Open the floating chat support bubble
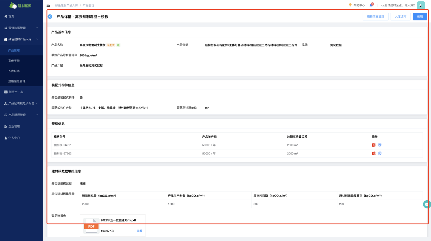Viewport: 431px width, 241px height. pyautogui.click(x=427, y=204)
